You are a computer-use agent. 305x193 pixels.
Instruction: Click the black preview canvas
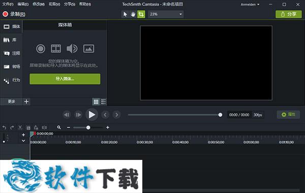[206, 63]
